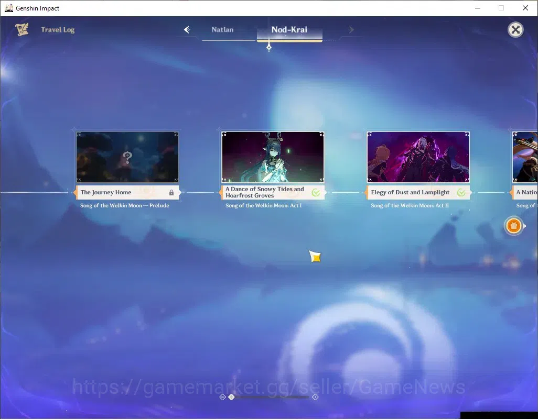
Task: Select the Nod-Krai tab
Action: tap(289, 30)
